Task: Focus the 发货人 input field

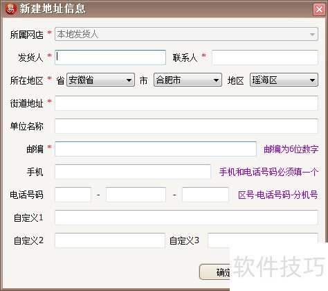Action: point(110,58)
